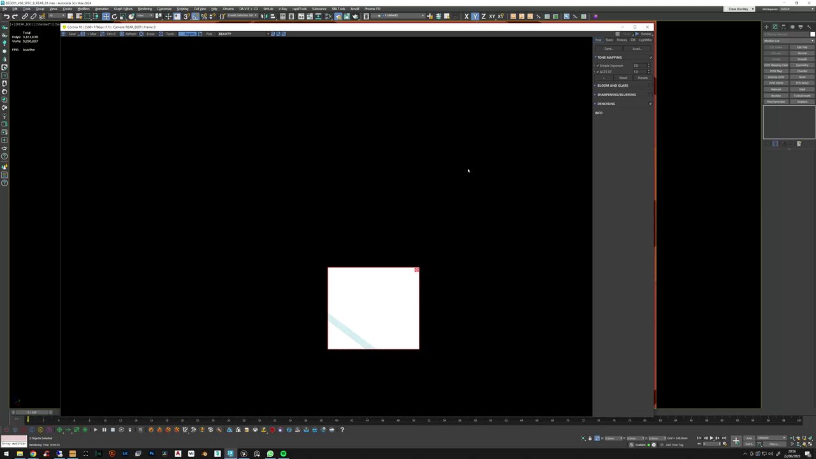Viewport: 816px width, 459px height.
Task: Add the Symmetry modifier
Action: [802, 65]
